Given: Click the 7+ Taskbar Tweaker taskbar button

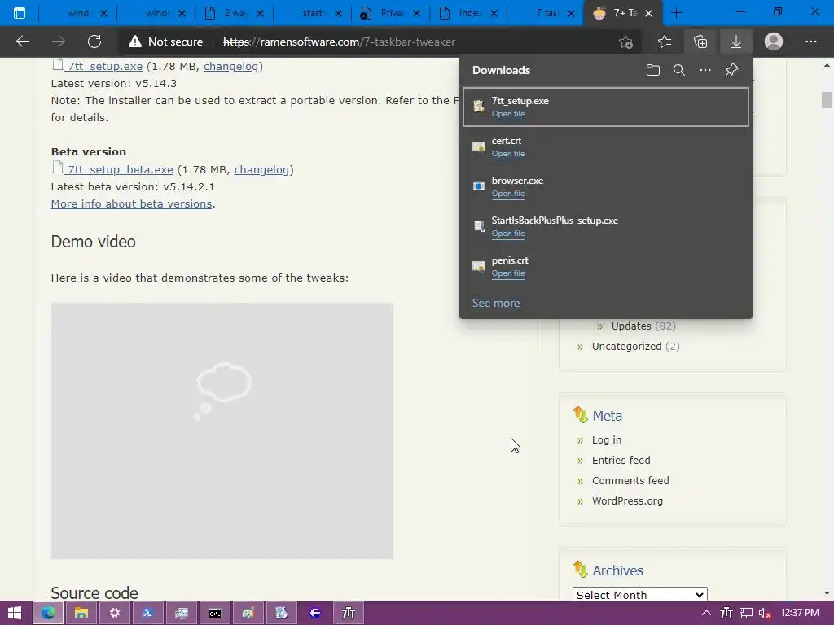Looking at the screenshot, I should (349, 613).
